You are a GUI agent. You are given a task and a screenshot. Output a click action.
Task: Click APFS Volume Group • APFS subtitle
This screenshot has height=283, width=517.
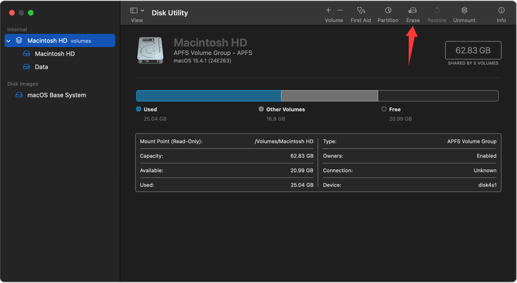click(213, 53)
